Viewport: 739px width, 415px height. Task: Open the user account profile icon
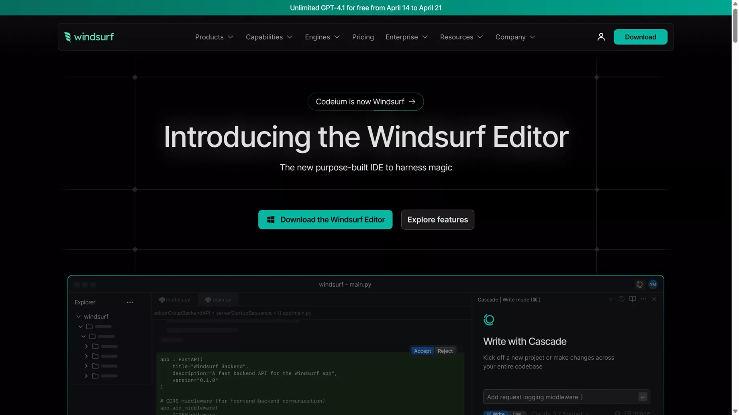tap(601, 37)
